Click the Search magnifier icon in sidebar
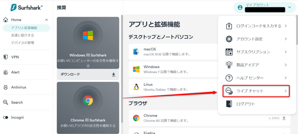 6,102
